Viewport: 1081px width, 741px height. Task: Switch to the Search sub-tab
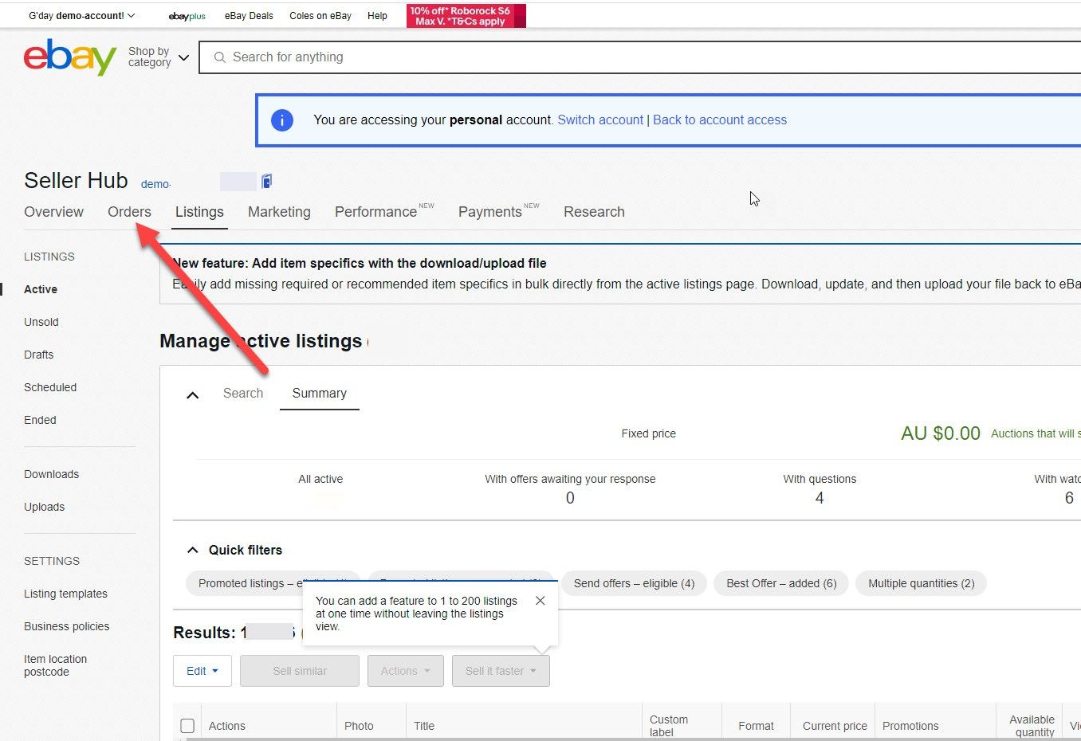pyautogui.click(x=243, y=394)
